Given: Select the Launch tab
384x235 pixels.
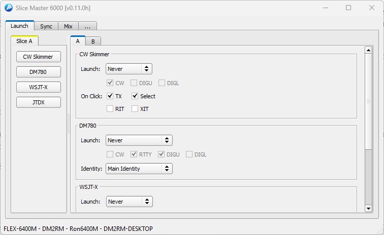Looking at the screenshot, I should (x=19, y=26).
